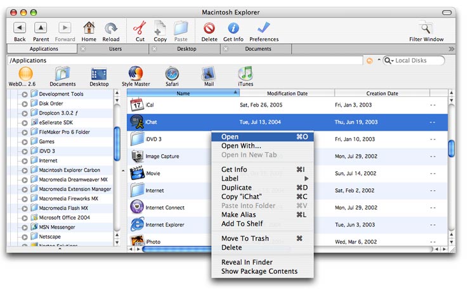470x291 pixels.
Task: Close the Users tab
Action: coord(83,49)
